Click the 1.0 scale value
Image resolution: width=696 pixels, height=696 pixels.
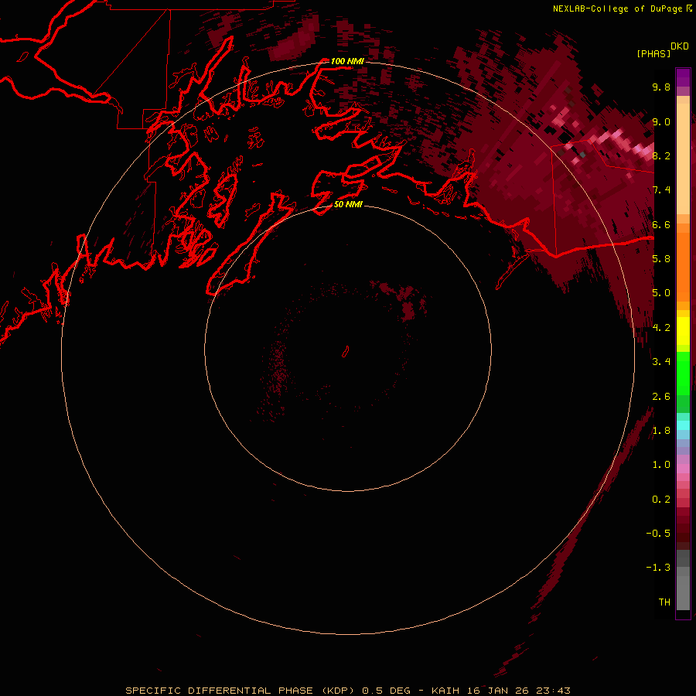661,465
